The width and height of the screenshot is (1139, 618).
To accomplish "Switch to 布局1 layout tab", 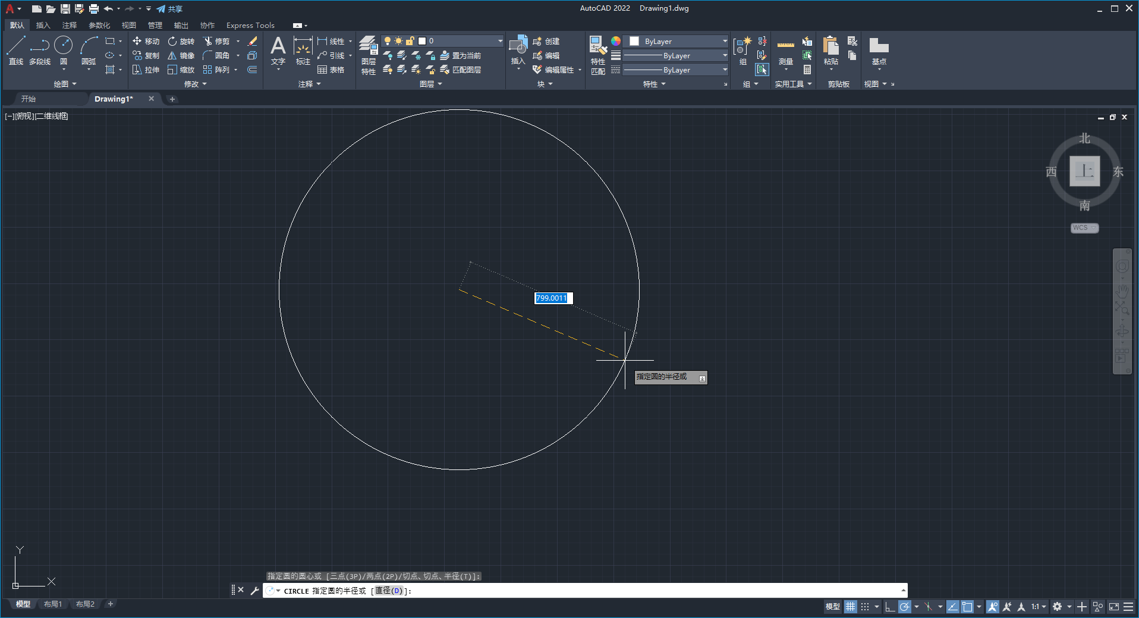I will point(53,604).
